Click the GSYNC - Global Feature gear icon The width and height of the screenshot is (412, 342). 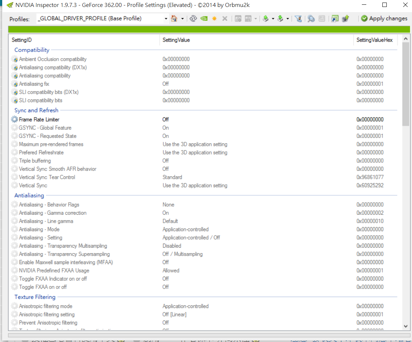click(x=14, y=128)
